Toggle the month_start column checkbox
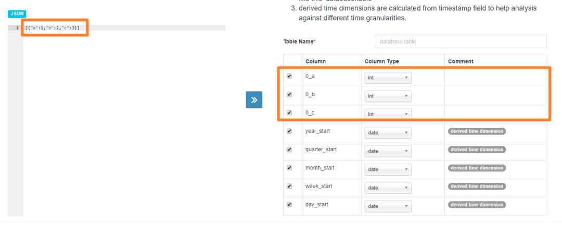This screenshot has height=227, width=562. tap(289, 168)
